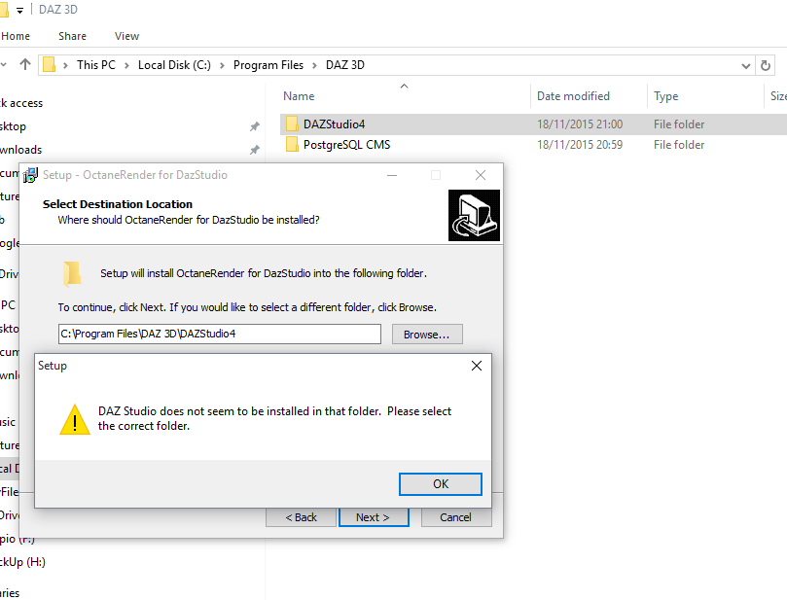Click the pin icon beside Desktop
This screenshot has height=600, width=787.
(255, 126)
